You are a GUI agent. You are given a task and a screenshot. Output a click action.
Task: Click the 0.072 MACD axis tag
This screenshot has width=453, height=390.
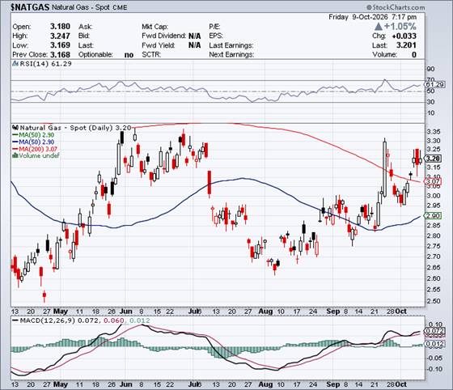click(434, 331)
